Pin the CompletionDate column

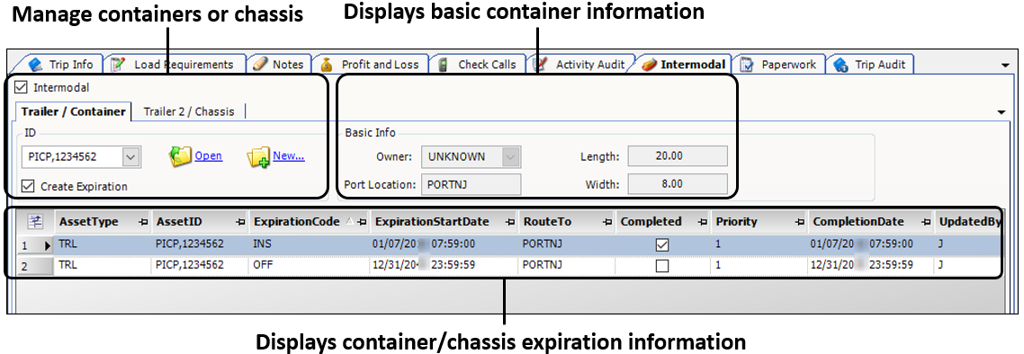pos(925,222)
